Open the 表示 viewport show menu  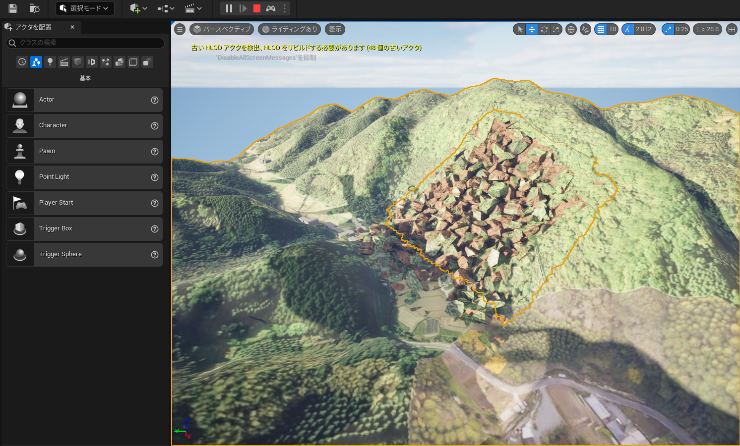pyautogui.click(x=335, y=29)
